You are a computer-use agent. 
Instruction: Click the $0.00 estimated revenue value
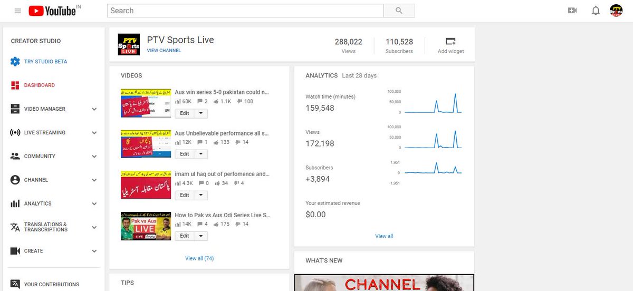316,215
